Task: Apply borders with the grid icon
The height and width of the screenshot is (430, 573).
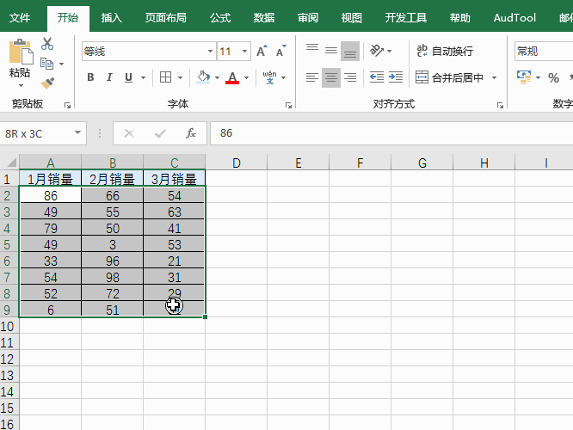Action: tap(165, 77)
